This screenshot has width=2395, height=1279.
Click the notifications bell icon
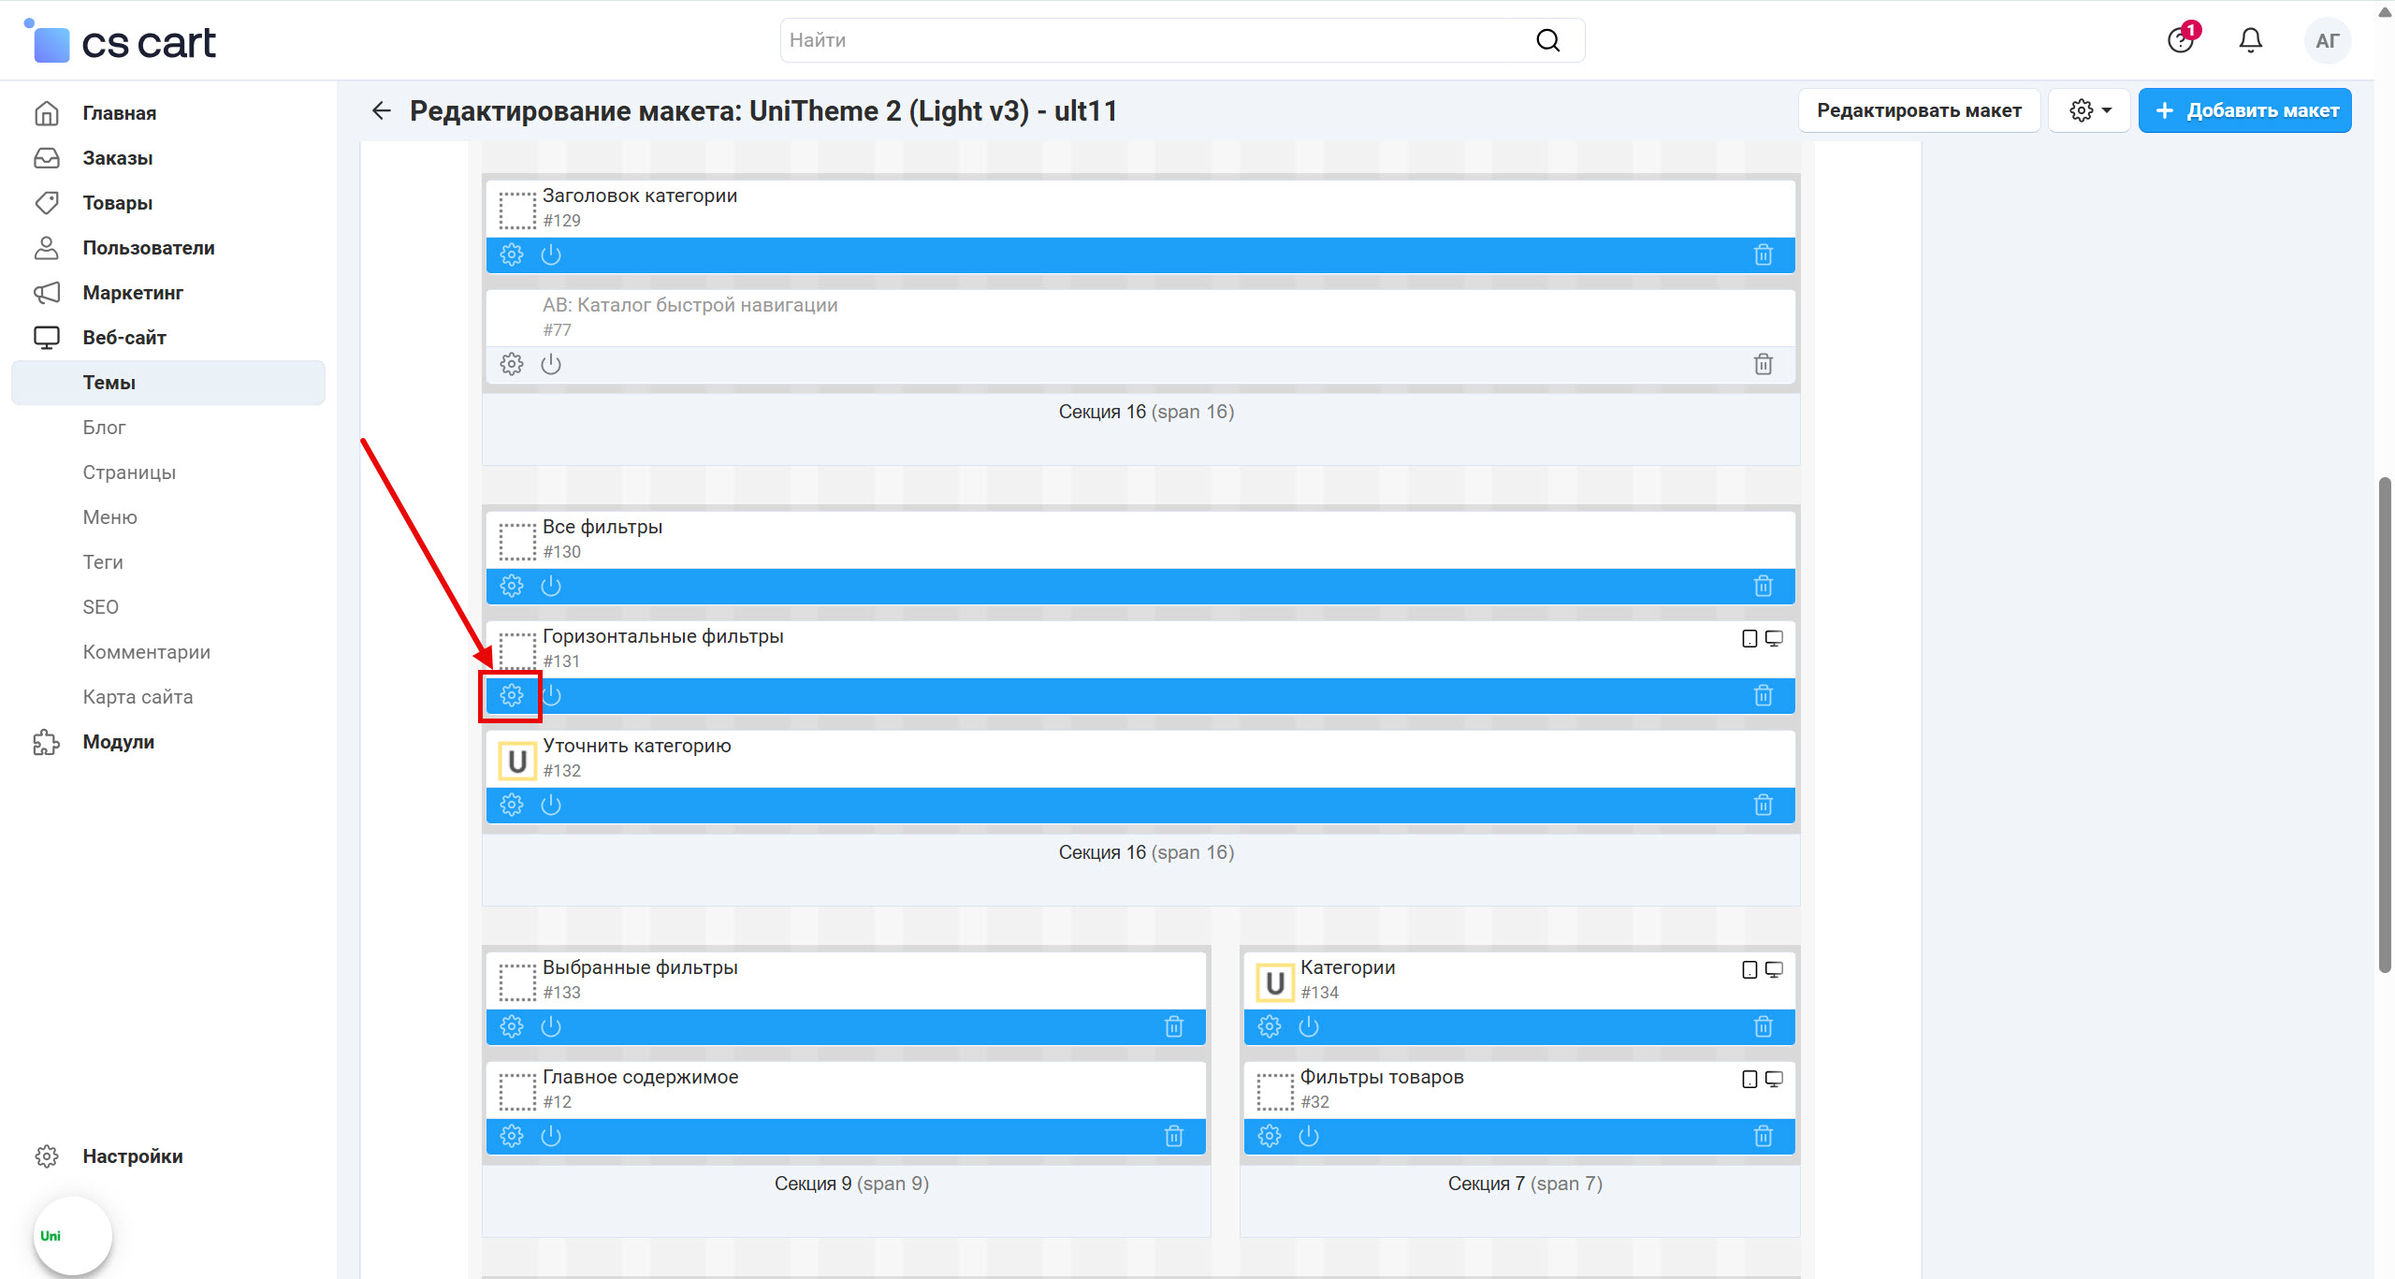click(2250, 40)
